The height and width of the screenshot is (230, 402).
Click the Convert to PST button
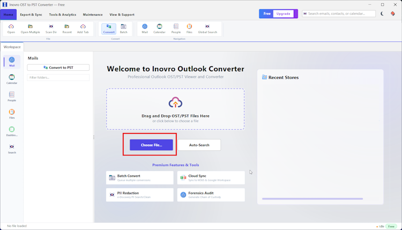(58, 68)
